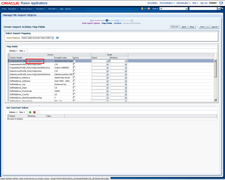Click the Sign Out link
The width and height of the screenshot is (225, 180).
204,2
